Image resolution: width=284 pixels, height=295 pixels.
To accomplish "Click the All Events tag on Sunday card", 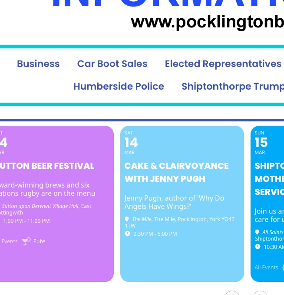I will tap(266, 268).
